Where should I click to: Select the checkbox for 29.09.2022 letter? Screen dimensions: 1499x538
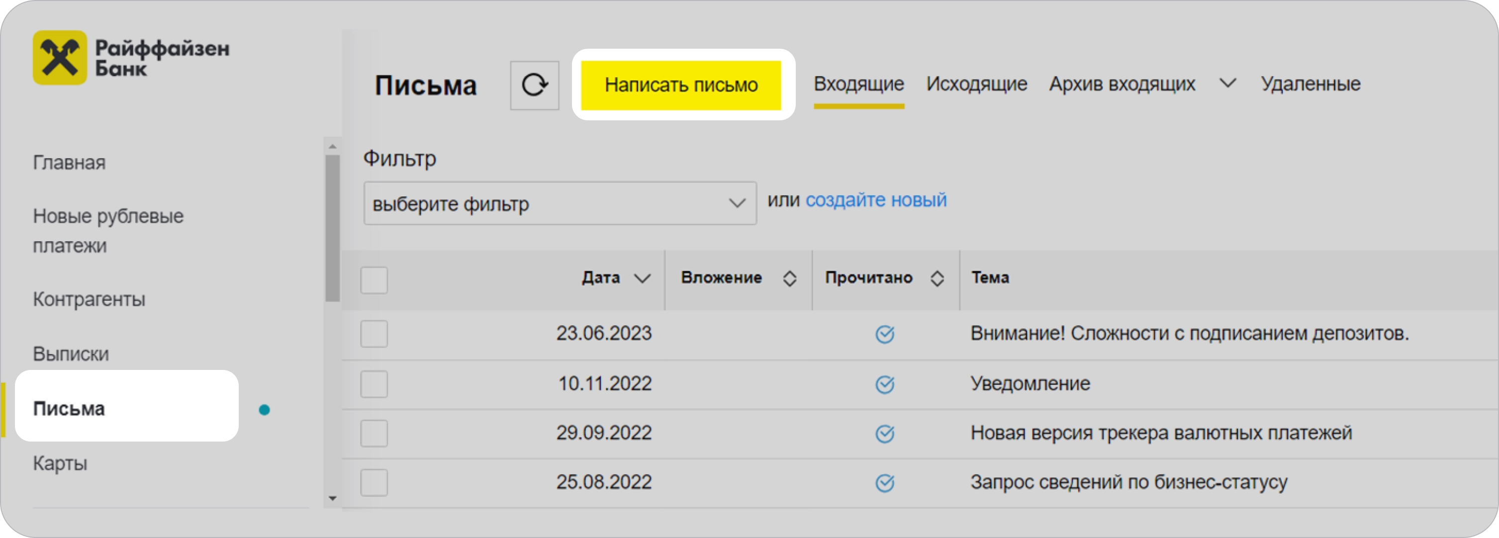pyautogui.click(x=374, y=433)
